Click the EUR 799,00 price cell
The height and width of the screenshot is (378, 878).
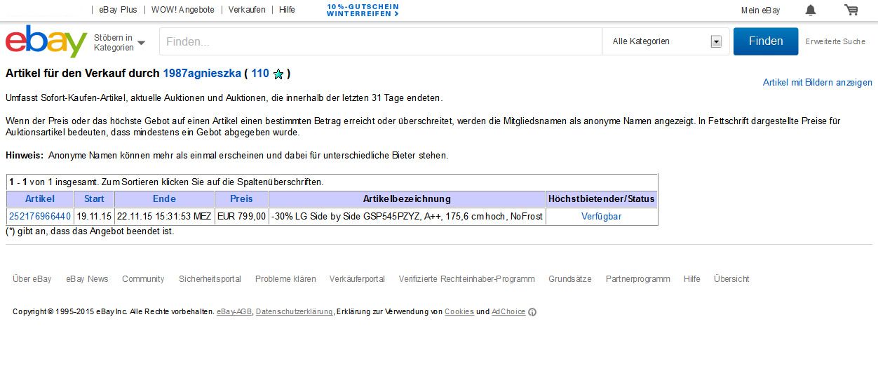tap(241, 216)
